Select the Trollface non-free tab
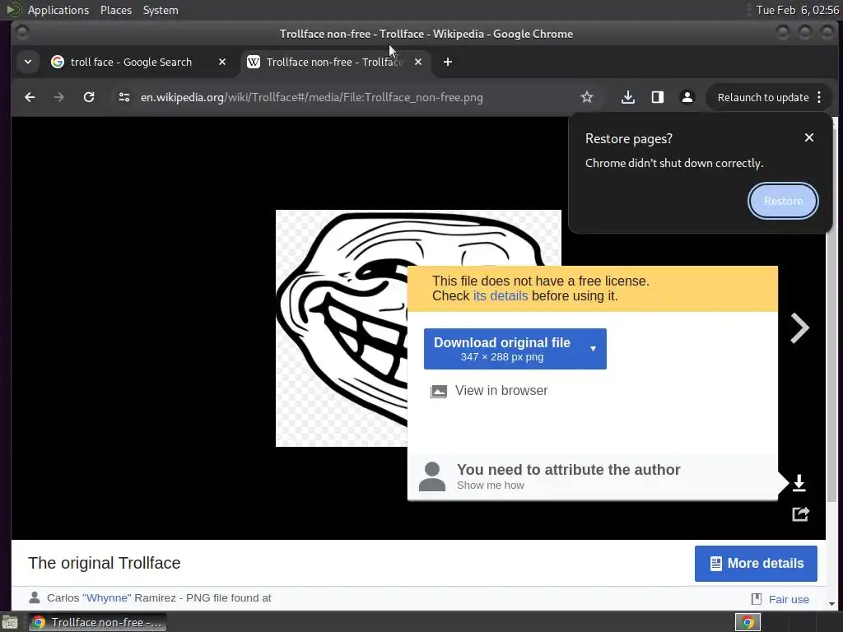 click(x=333, y=62)
